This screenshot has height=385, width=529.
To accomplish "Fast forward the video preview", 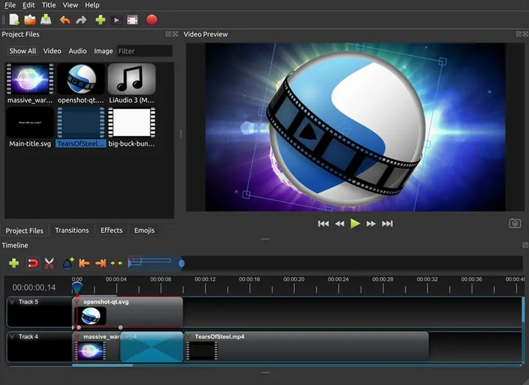I will tap(371, 224).
